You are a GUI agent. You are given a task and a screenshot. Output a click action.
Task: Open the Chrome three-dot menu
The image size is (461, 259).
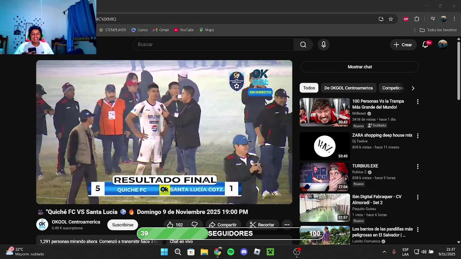tap(454, 19)
